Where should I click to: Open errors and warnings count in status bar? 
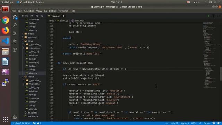[x=37, y=123]
